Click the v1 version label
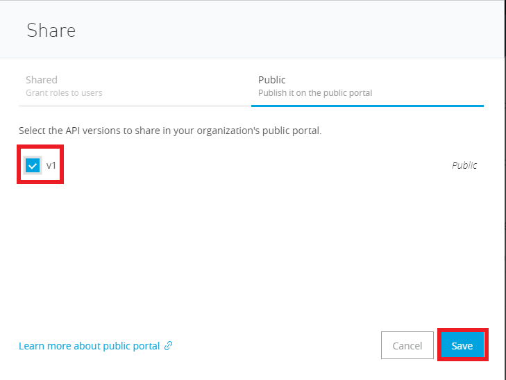The image size is (506, 380). [51, 165]
